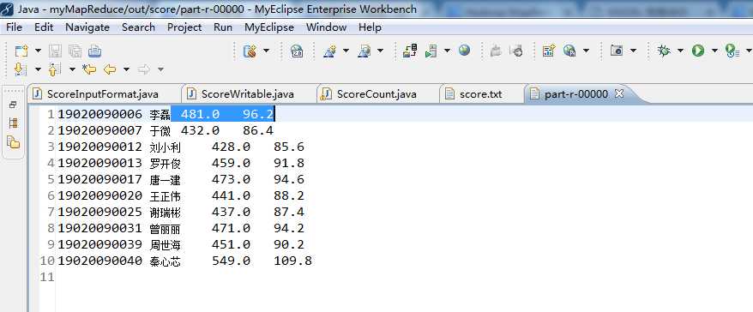Open the hierarchy view icon in left sidebar

(x=14, y=123)
